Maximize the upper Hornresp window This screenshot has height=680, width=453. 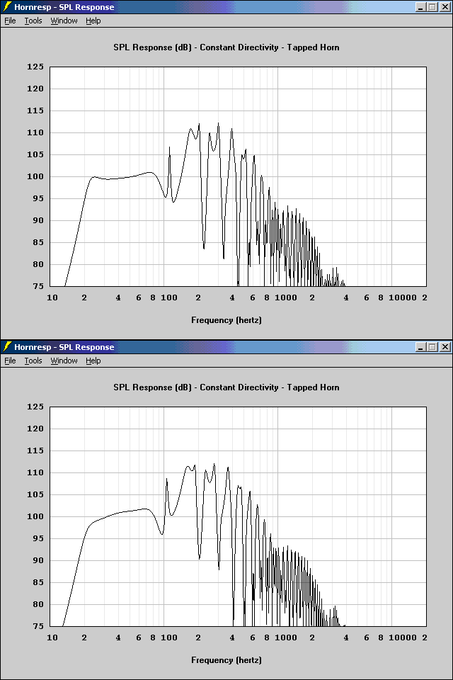tap(432, 7)
